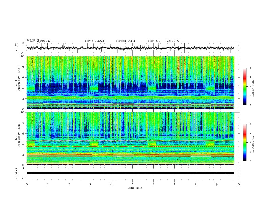268x207 pixels.
Task: Click the "ch.3(V)" axis label
Action: pyautogui.click(x=16, y=174)
